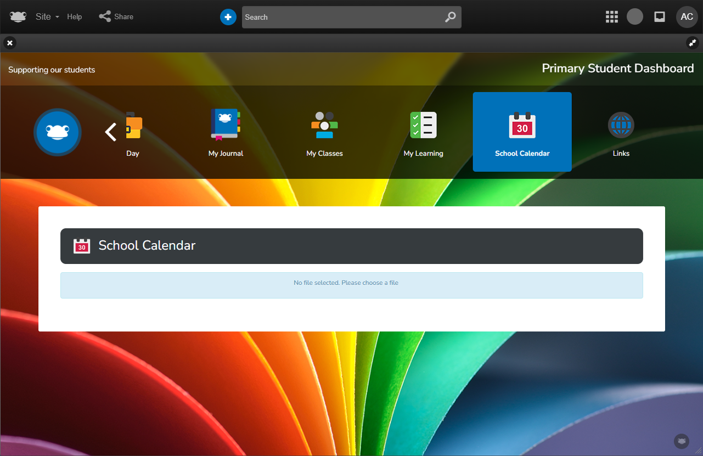703x456 pixels.
Task: Open the AC user profile avatar
Action: (687, 17)
